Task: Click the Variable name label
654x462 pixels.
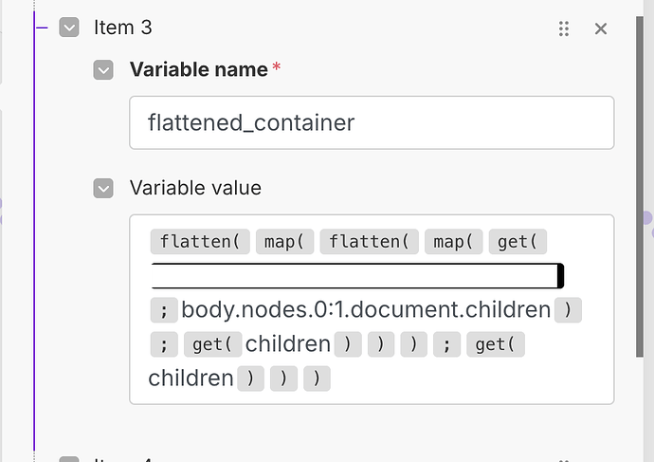Action: (198, 69)
